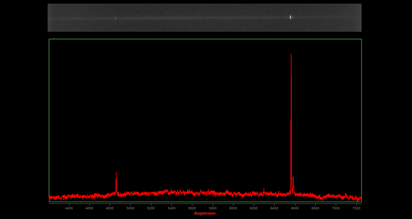Click the 6000 tick label

[x=233, y=208]
